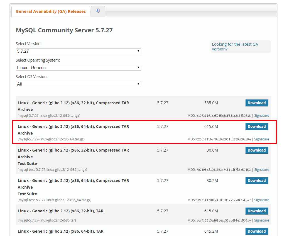The height and width of the screenshot is (236, 299).
Task: Download the 64-bit Test Suite (30.2M)
Action: pyautogui.click(x=257, y=181)
